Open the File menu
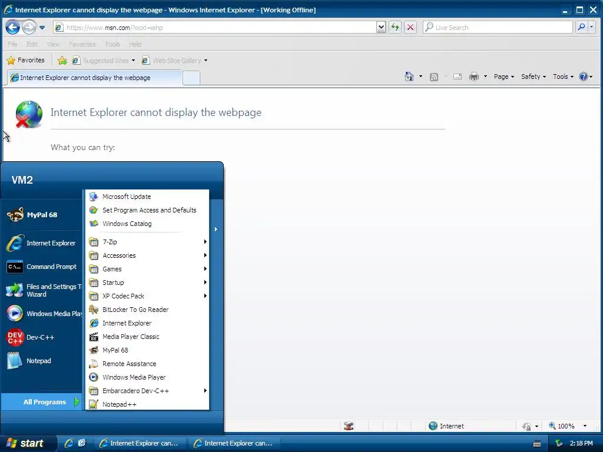Screen dimensions: 603x452 12,44
